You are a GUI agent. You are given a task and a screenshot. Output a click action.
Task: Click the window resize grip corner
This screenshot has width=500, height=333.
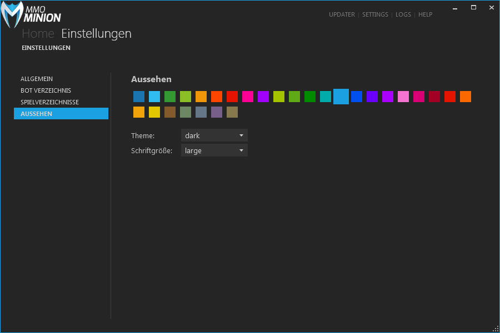pos(496,329)
